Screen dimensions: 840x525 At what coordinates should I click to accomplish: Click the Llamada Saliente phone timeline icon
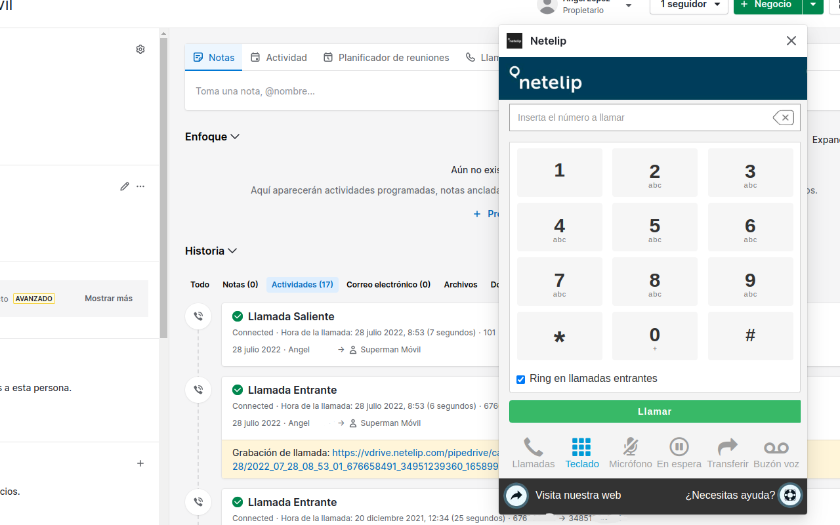(198, 316)
